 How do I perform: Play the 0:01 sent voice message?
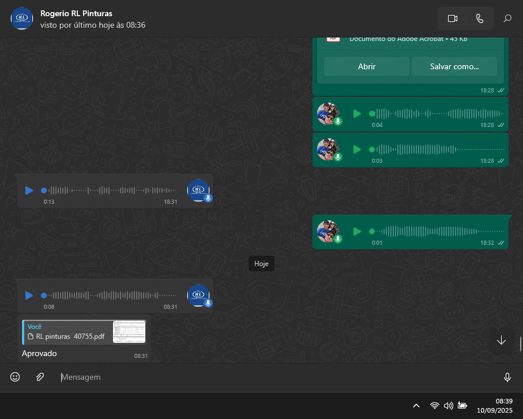[357, 231]
